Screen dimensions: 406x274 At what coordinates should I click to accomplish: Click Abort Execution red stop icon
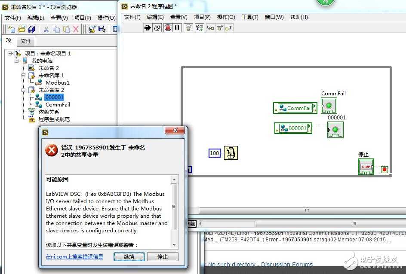168,27
